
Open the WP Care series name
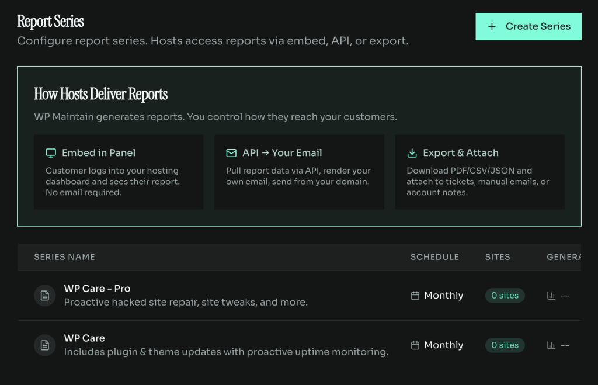(x=84, y=338)
